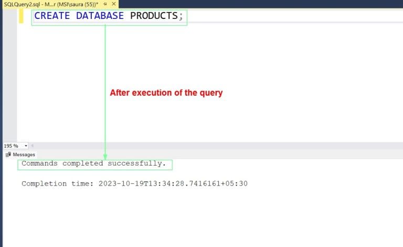Open the 195 % zoom dropdown arrow

(26, 146)
